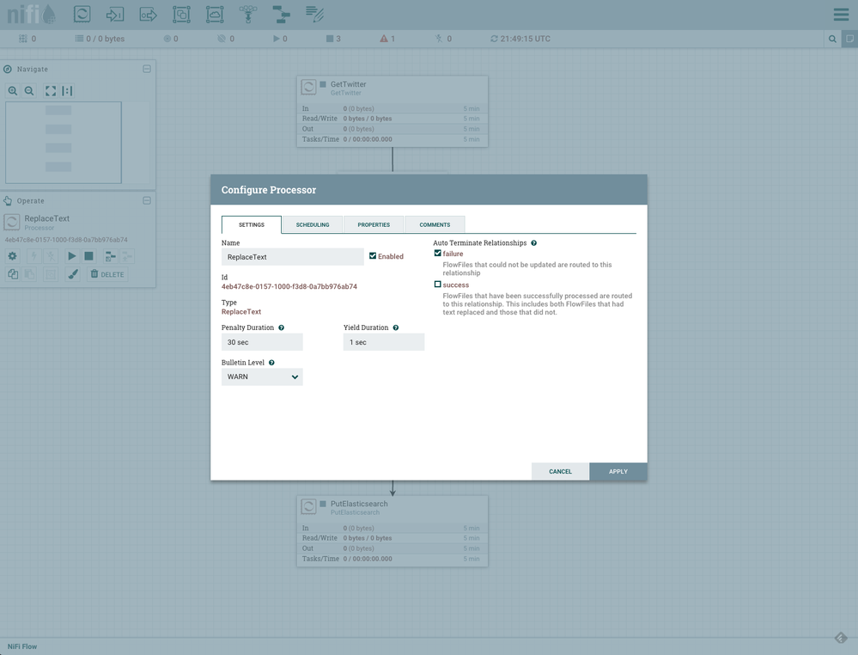Image resolution: width=858 pixels, height=655 pixels.
Task: Switch to the Comments tab
Action: (x=435, y=224)
